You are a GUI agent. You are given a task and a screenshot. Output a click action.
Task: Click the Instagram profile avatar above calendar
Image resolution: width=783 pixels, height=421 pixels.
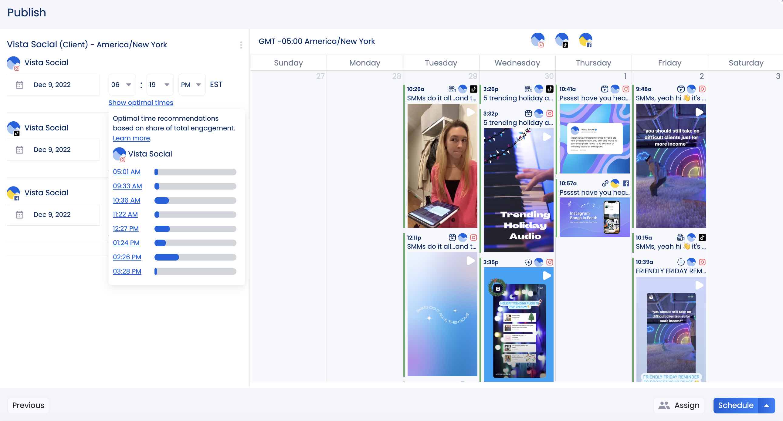tap(537, 40)
